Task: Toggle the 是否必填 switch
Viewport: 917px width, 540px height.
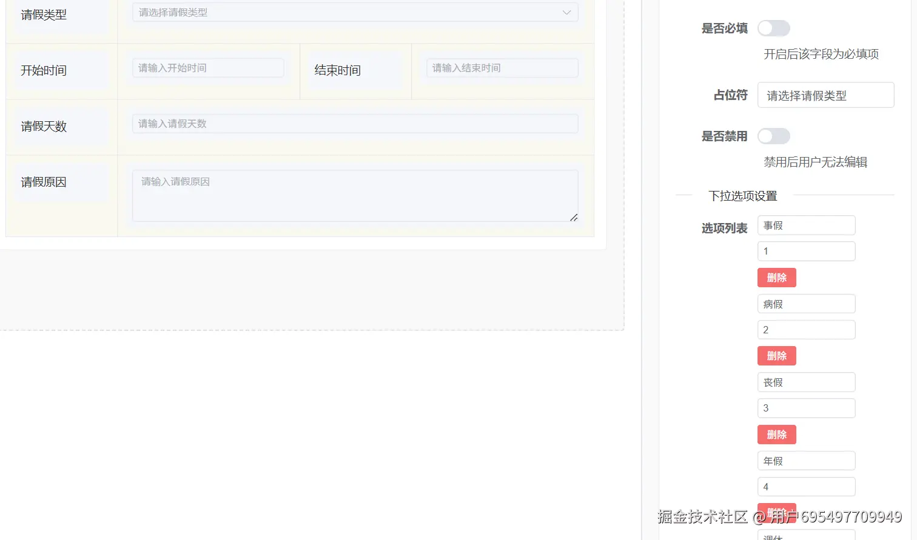Action: pos(773,28)
